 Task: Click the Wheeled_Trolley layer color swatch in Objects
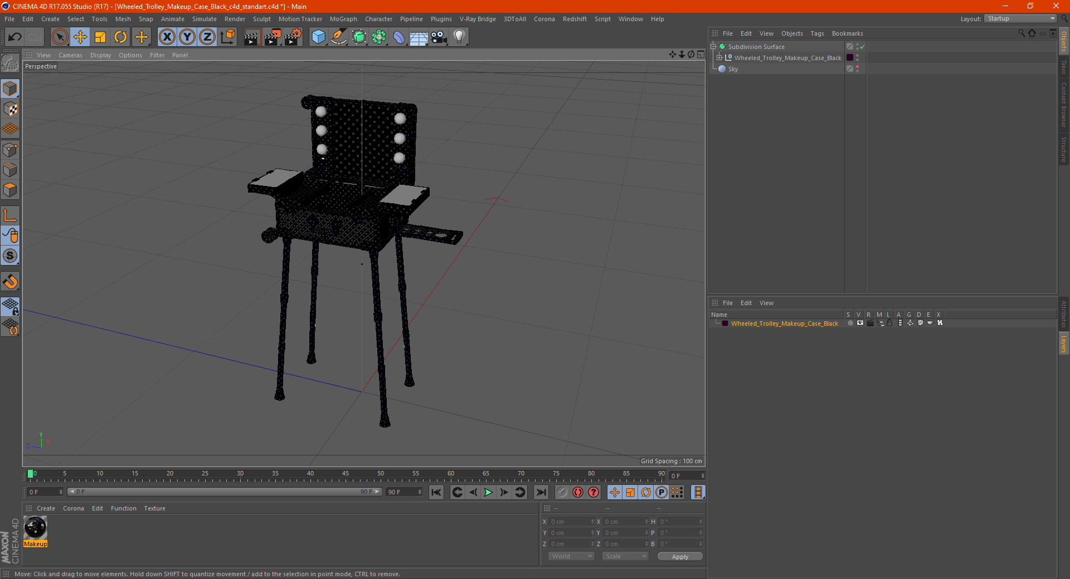850,58
